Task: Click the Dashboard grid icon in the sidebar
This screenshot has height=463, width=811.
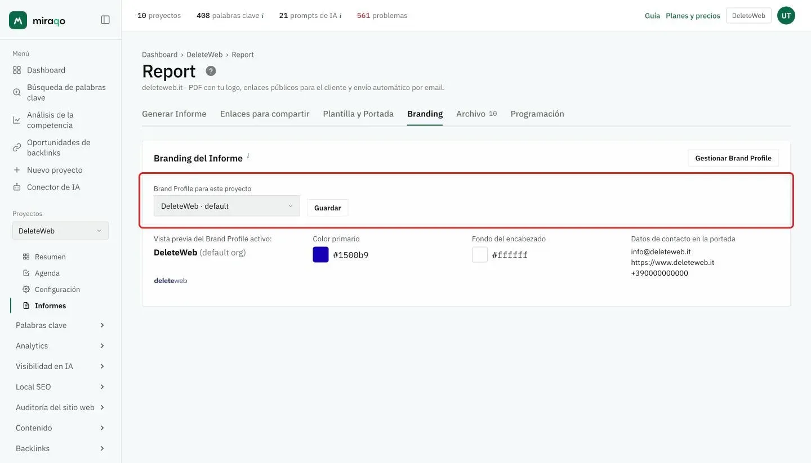Action: point(17,70)
